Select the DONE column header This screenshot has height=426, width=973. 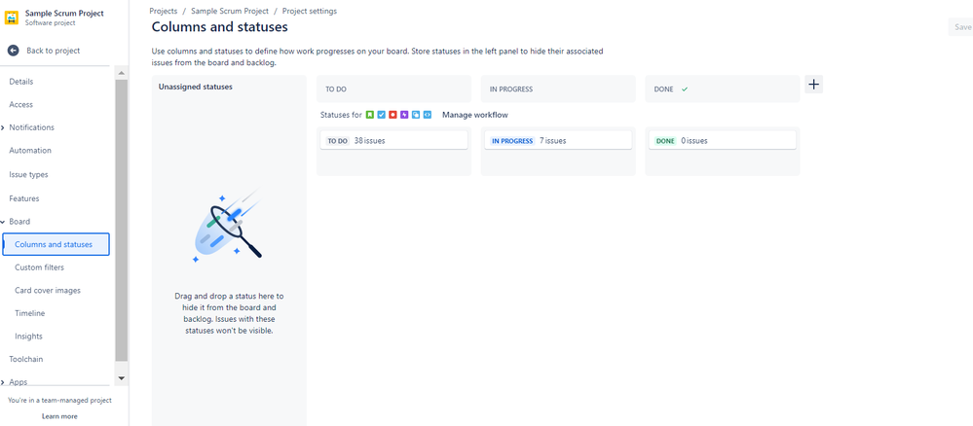pyautogui.click(x=723, y=89)
